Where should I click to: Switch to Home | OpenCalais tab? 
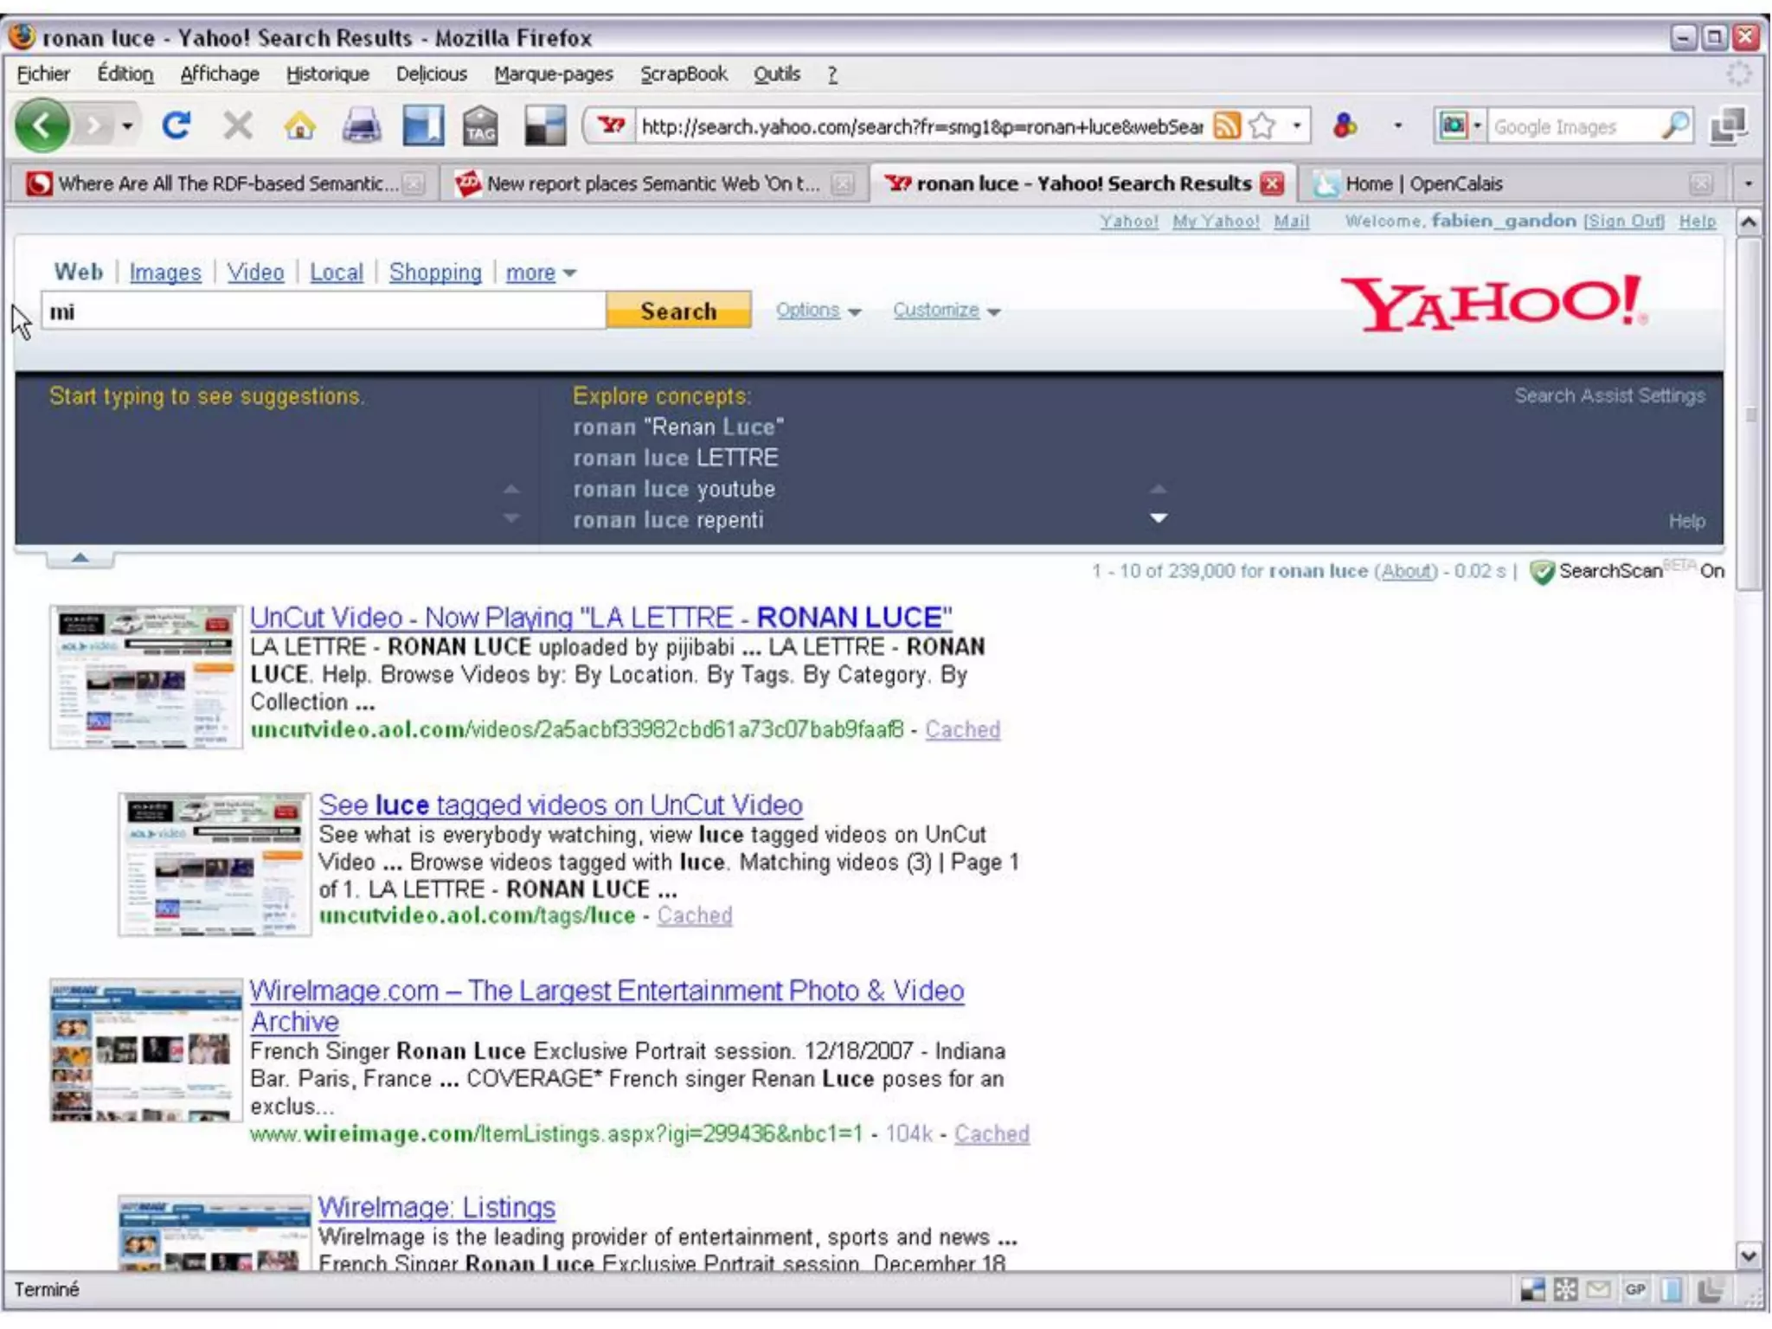coord(1423,183)
